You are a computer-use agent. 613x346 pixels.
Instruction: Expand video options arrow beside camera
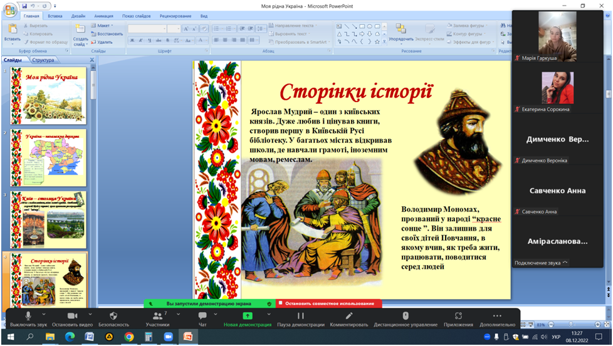tap(91, 314)
